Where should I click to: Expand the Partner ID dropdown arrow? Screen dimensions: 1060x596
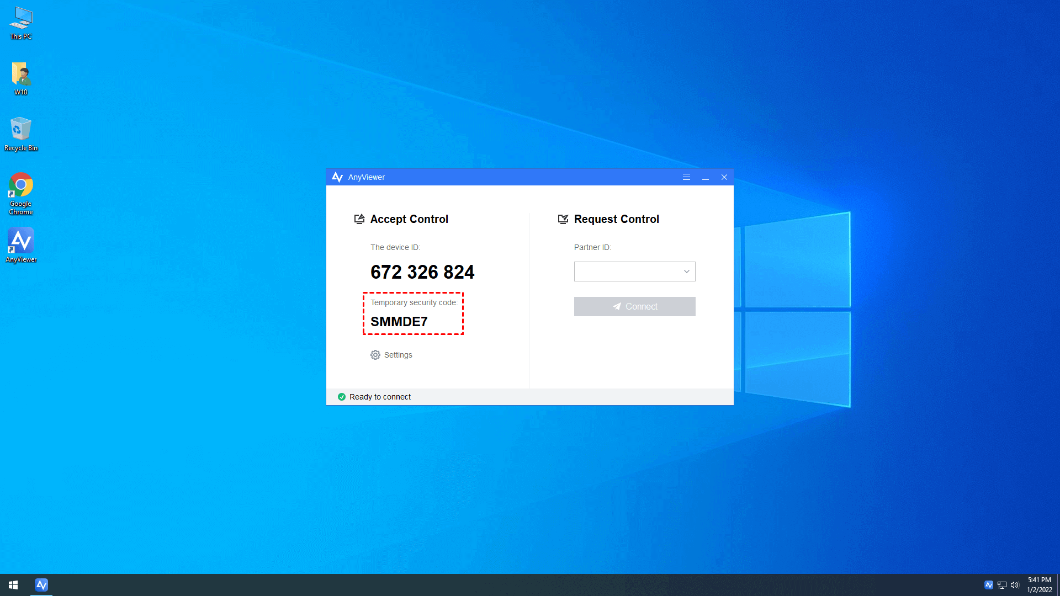[x=686, y=272]
